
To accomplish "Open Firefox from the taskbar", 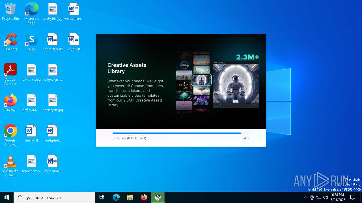I will (x=144, y=197).
